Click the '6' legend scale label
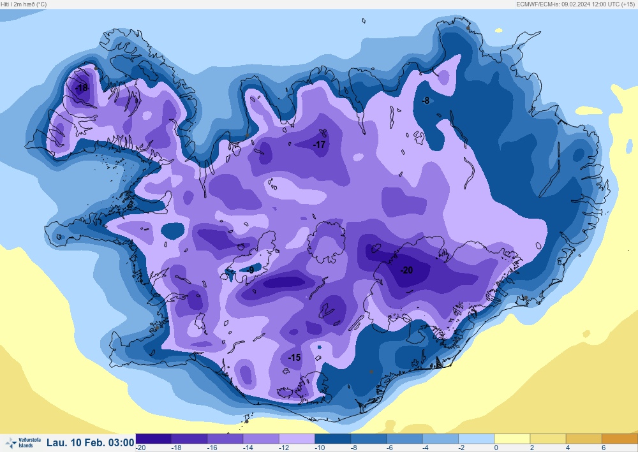The height and width of the screenshot is (452, 638). point(604,448)
